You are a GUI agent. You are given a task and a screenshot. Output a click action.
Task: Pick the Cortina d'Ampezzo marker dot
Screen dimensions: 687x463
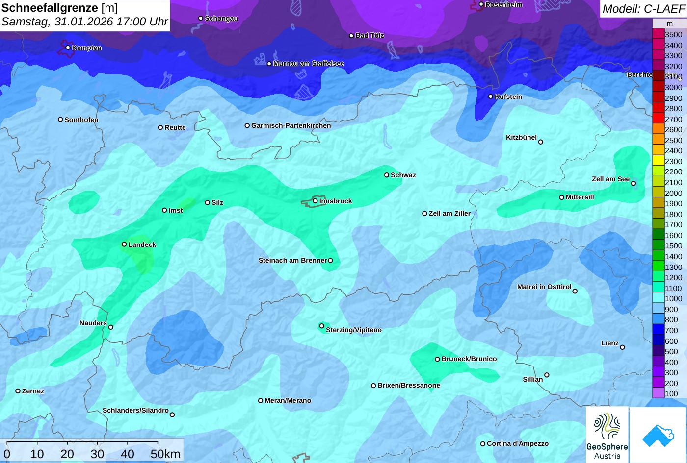(x=483, y=444)
